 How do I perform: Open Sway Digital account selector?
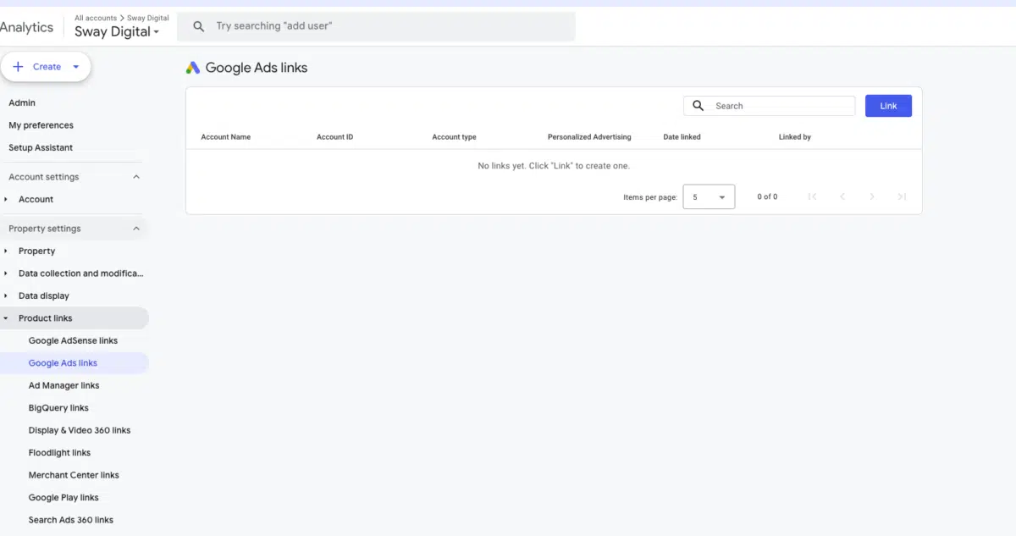tap(117, 32)
